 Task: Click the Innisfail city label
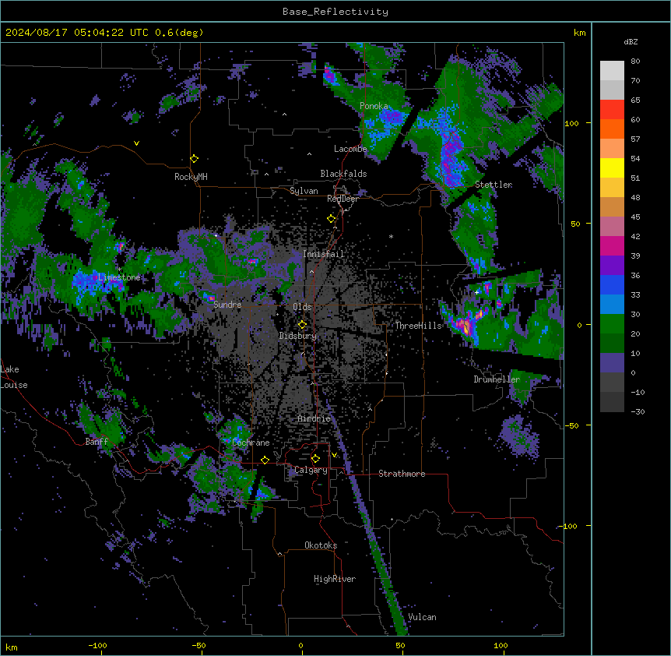[324, 254]
